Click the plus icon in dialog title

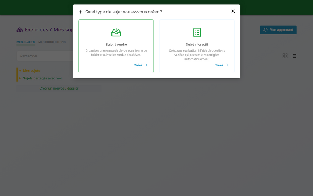(80, 12)
